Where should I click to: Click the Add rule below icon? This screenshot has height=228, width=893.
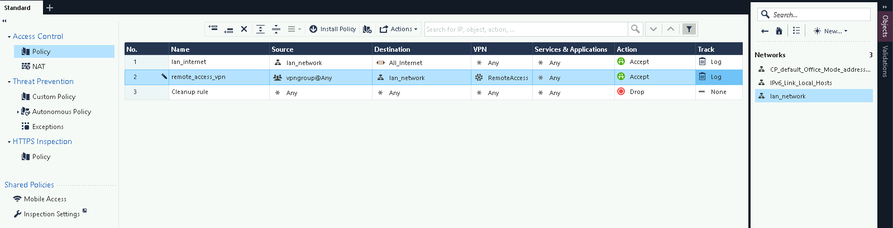(228, 29)
